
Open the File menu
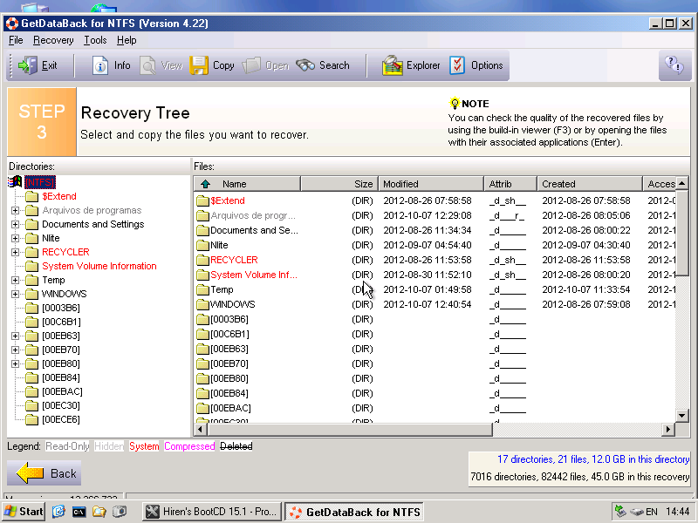(x=16, y=40)
